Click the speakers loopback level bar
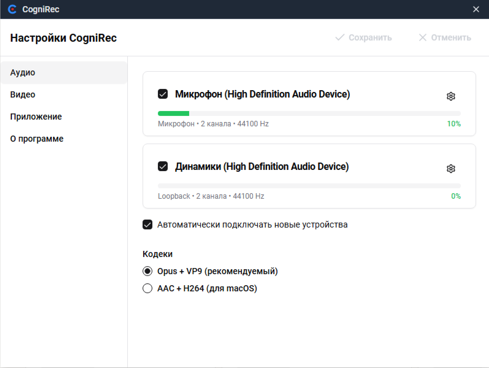Screen dimensions: 489x368 coord(309,186)
